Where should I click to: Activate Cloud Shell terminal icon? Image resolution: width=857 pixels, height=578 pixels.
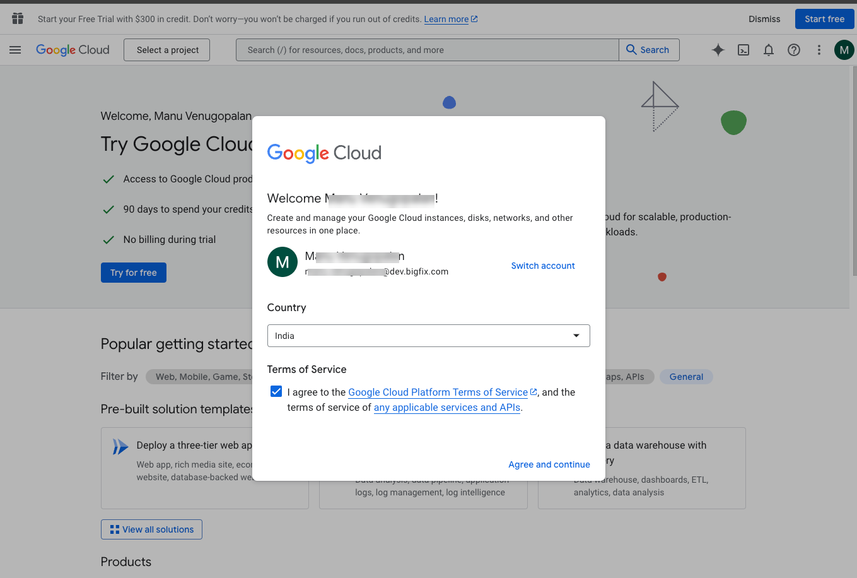(743, 50)
